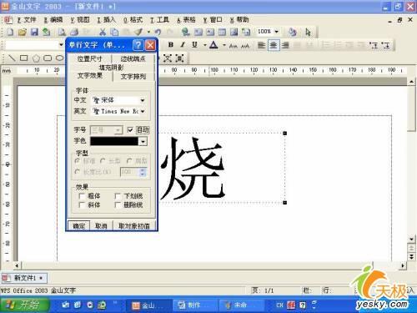
Task: Open the 帮助 menu
Action: point(239,20)
